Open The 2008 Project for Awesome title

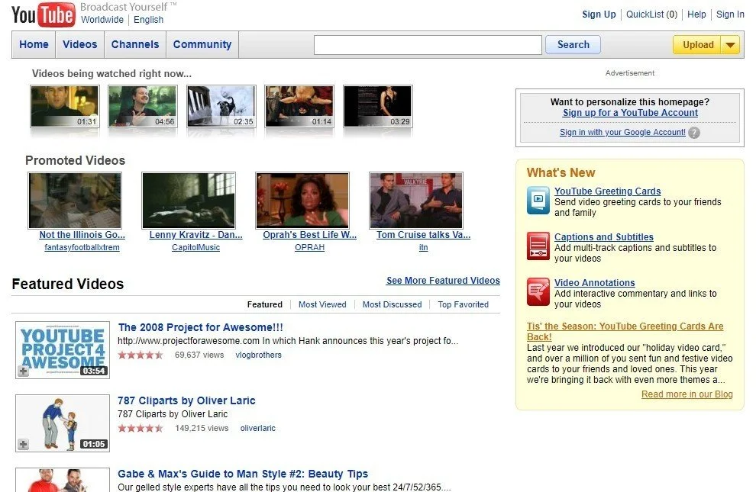tap(201, 327)
